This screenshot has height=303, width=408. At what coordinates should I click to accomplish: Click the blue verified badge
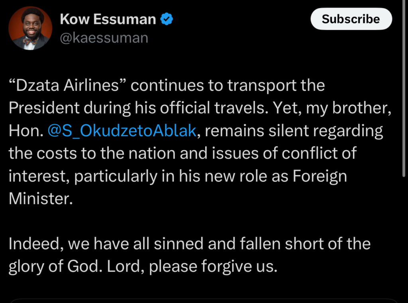(x=167, y=19)
